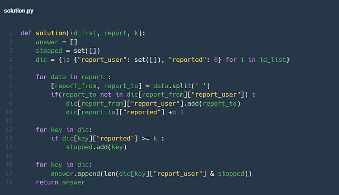This screenshot has height=195, width=339.
Task: Click 'for key in dic:' on line 12
Action: (64, 130)
